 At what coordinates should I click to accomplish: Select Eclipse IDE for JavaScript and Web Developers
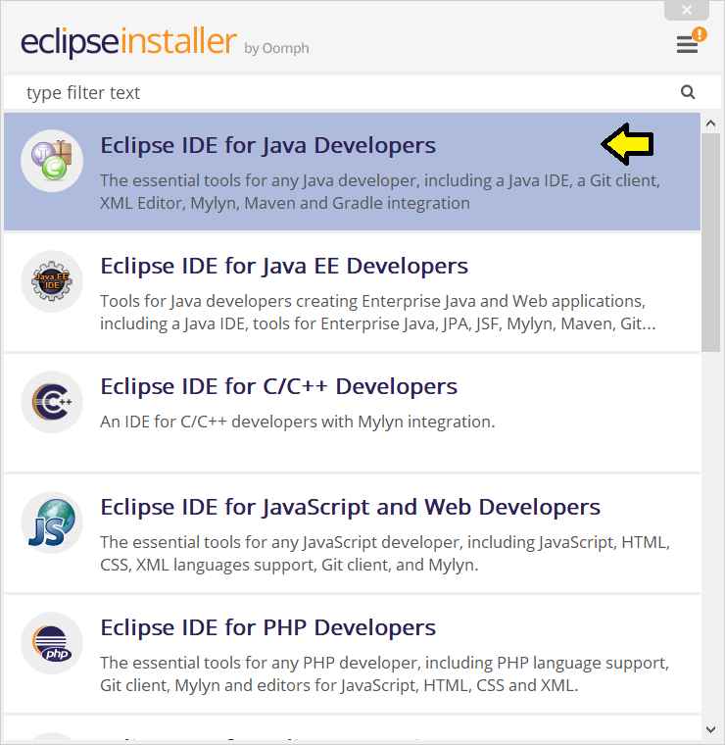click(353, 534)
